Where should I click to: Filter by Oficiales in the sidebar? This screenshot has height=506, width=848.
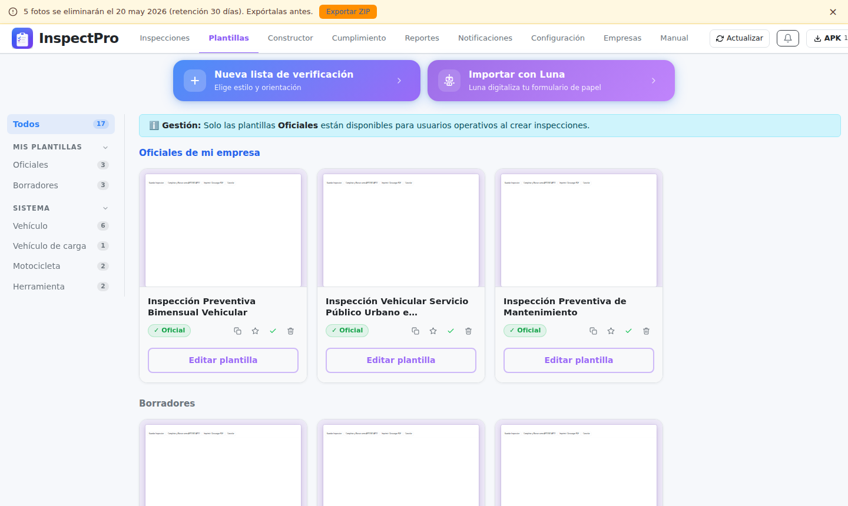pos(61,165)
